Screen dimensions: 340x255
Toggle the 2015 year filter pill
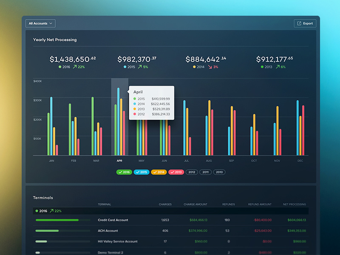(x=142, y=172)
